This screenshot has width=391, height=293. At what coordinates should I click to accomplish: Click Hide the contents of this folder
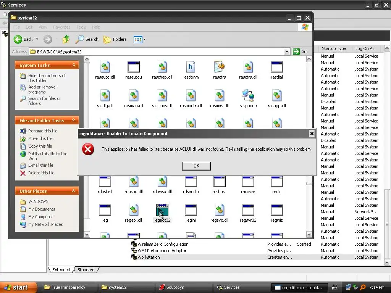pos(47,78)
